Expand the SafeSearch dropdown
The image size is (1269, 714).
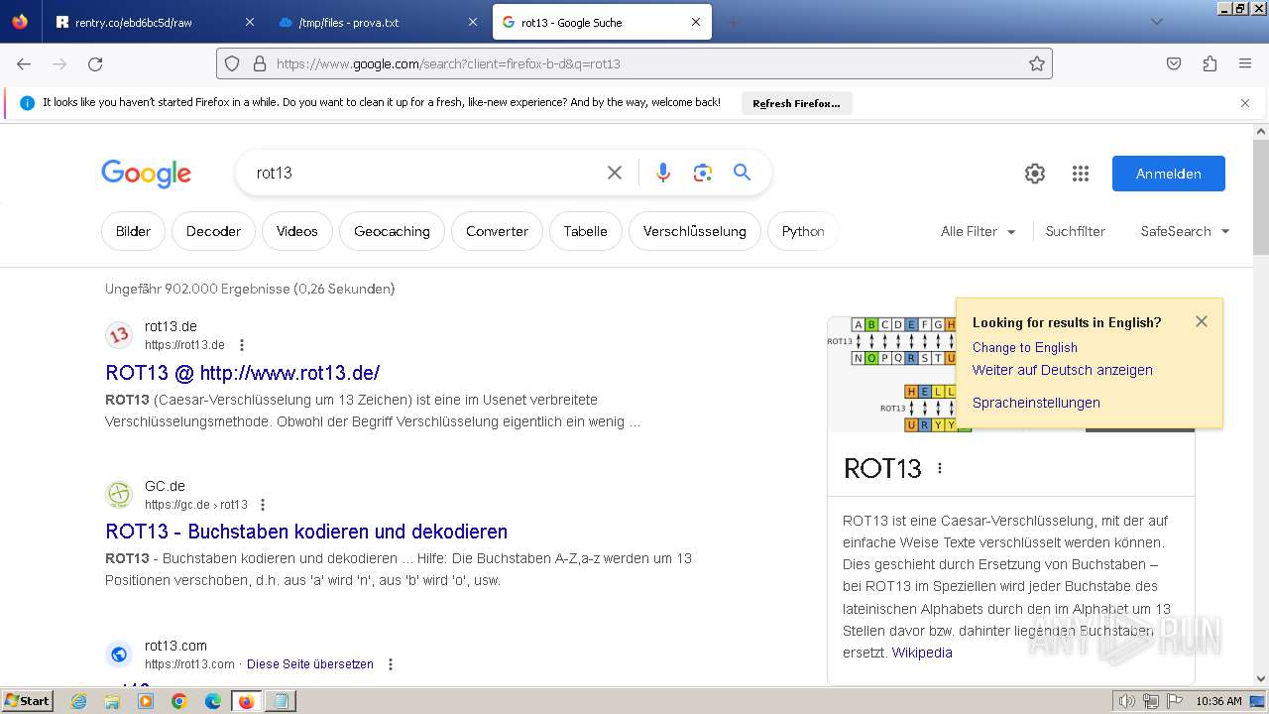pos(1185,231)
